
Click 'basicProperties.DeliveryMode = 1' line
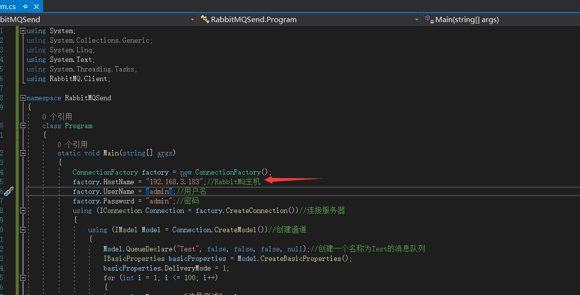coord(166,268)
